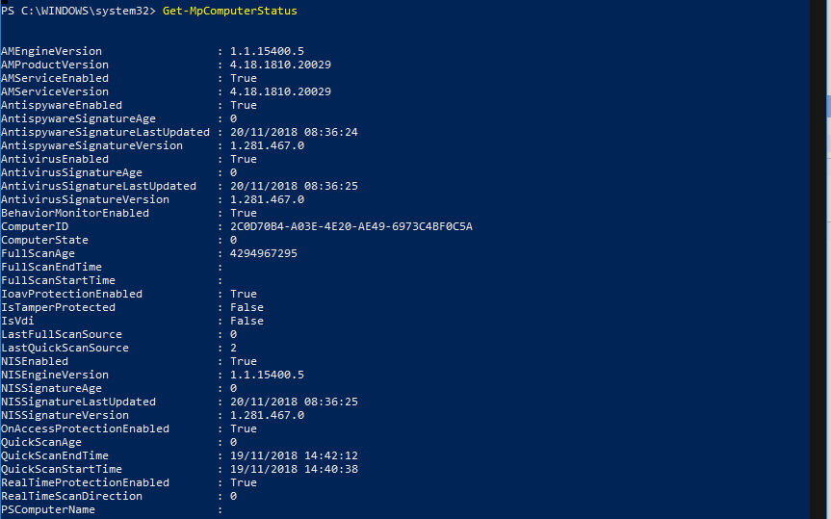Screen dimensions: 831x519
Task: Click the RealTimeProtectionEnabled property label
Action: pyautogui.click(x=85, y=482)
